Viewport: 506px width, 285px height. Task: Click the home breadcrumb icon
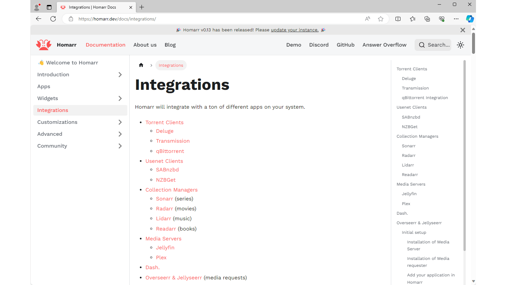pos(141,65)
